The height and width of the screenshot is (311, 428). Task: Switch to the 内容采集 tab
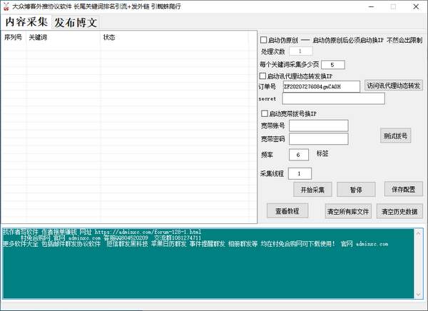tap(26, 22)
